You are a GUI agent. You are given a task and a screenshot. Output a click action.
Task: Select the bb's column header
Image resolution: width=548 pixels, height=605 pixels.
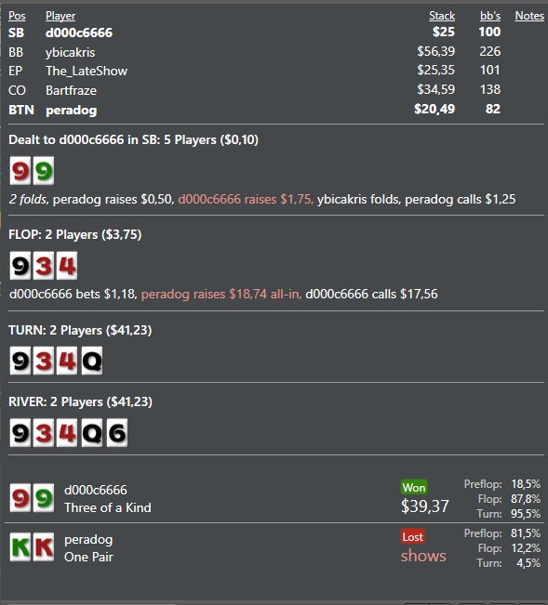point(490,16)
